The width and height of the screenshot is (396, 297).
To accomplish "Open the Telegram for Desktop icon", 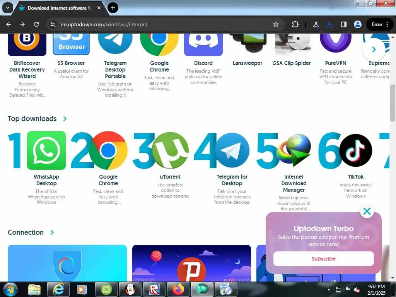I will [232, 150].
